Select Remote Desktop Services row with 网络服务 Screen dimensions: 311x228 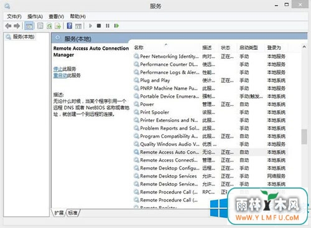(210, 176)
